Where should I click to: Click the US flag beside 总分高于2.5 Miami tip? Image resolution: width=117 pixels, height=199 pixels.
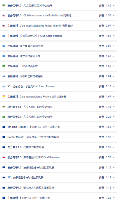click(x=4, y=16)
